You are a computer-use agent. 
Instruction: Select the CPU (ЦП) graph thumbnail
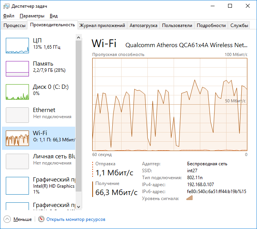pyautogui.click(x=17, y=46)
